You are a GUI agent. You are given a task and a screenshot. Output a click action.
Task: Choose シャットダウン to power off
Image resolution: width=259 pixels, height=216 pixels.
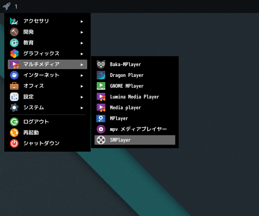click(x=47, y=143)
